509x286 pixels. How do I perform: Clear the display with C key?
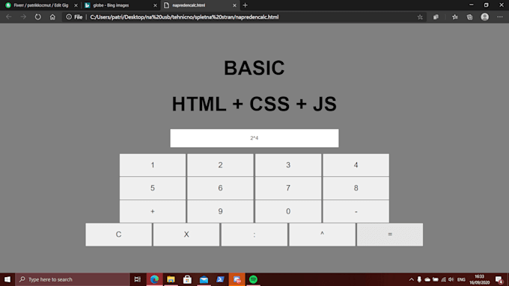118,234
